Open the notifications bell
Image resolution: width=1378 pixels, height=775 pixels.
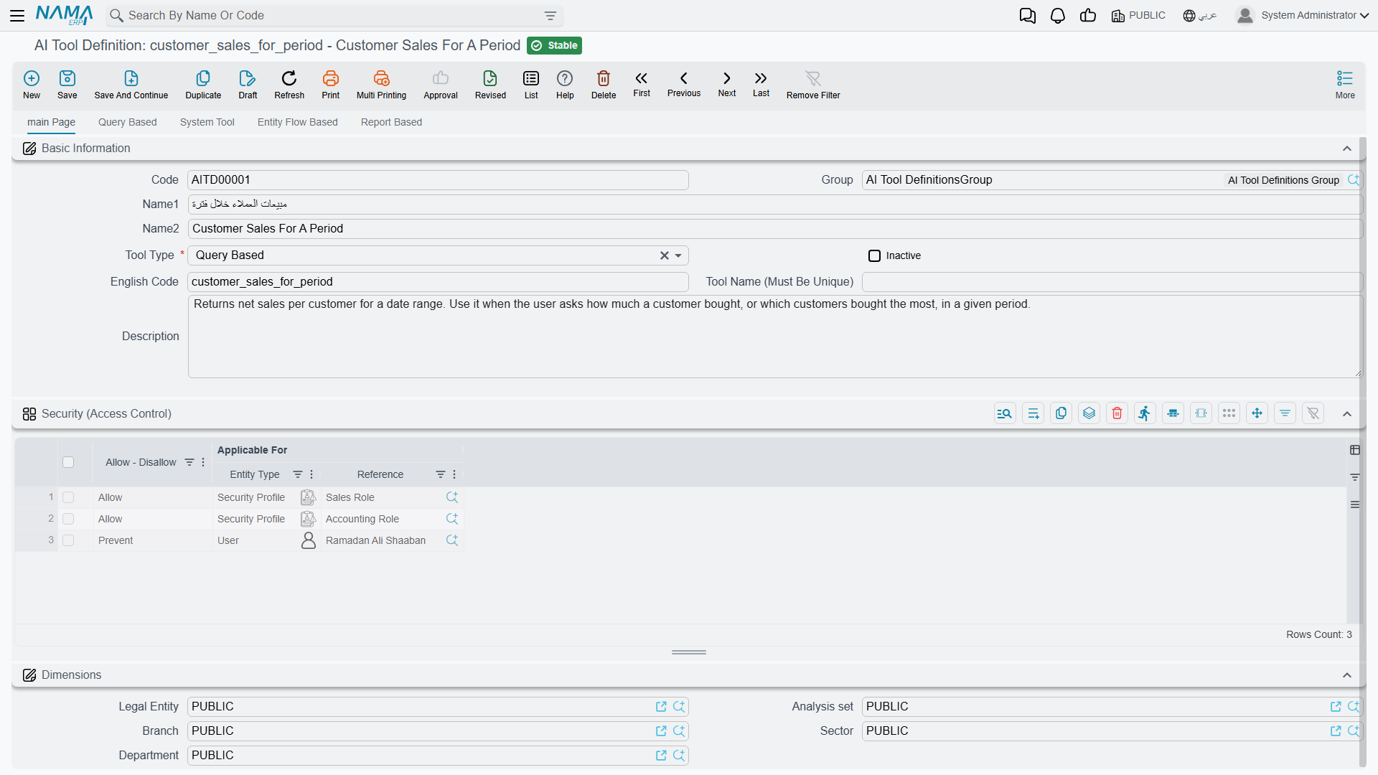(1058, 15)
